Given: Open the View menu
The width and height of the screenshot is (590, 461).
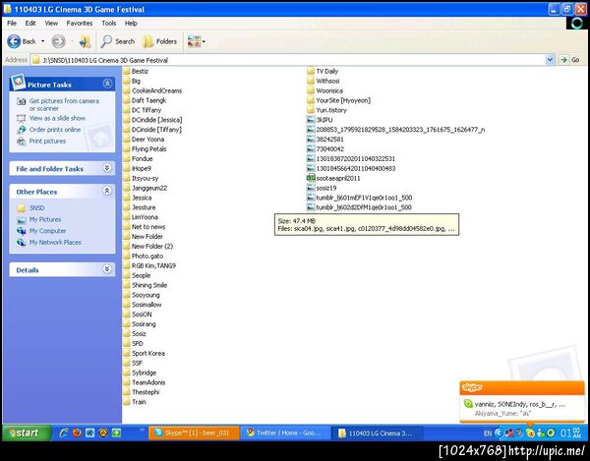Looking at the screenshot, I should pyautogui.click(x=51, y=23).
